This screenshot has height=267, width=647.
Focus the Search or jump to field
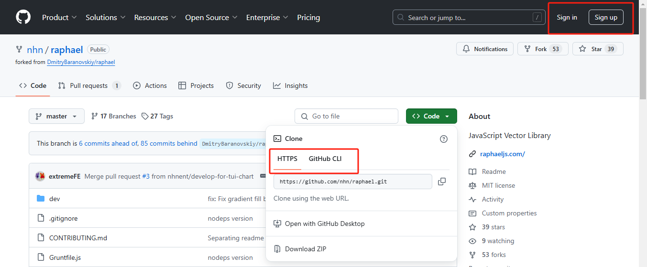pyautogui.click(x=469, y=17)
